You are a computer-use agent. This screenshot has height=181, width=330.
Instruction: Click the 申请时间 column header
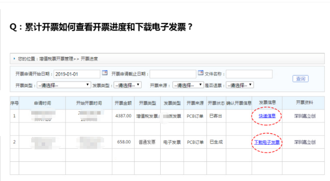click(x=42, y=103)
